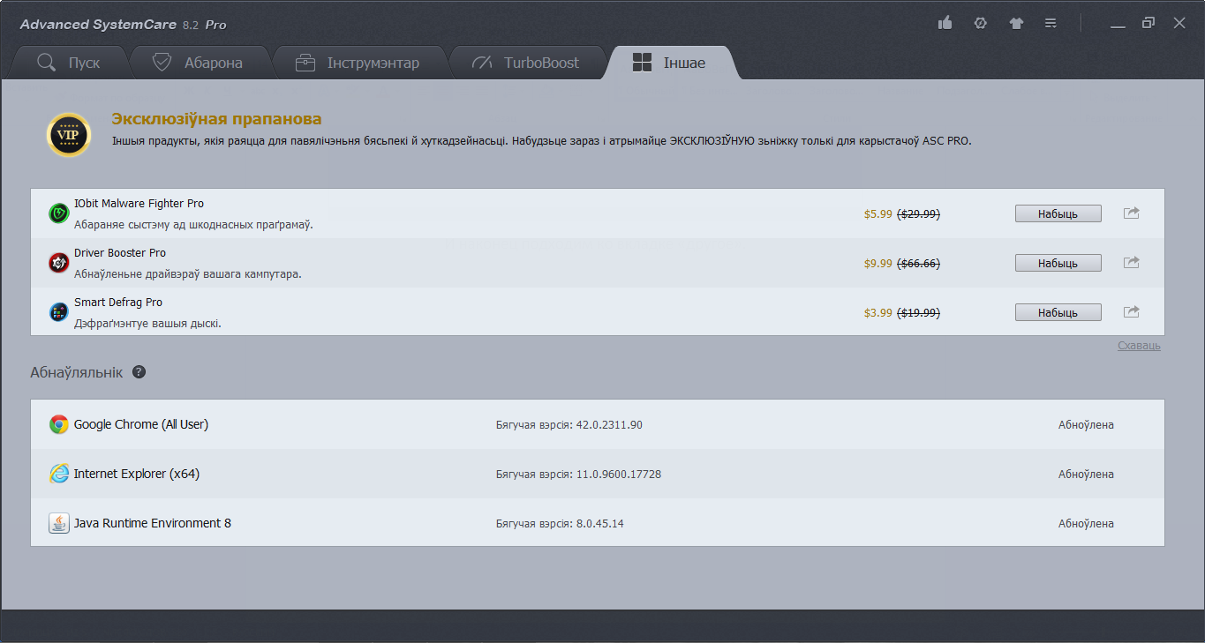Click the Эксклюзіўная прапанова heading
Image resolution: width=1205 pixels, height=643 pixels.
click(x=216, y=119)
